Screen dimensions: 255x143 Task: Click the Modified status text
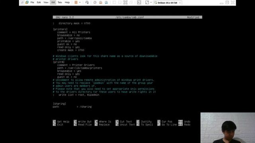pos(193,17)
